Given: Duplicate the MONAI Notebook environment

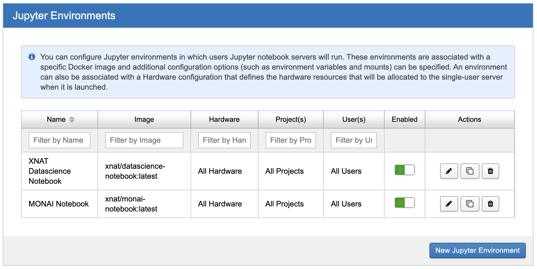Looking at the screenshot, I should pos(469,204).
